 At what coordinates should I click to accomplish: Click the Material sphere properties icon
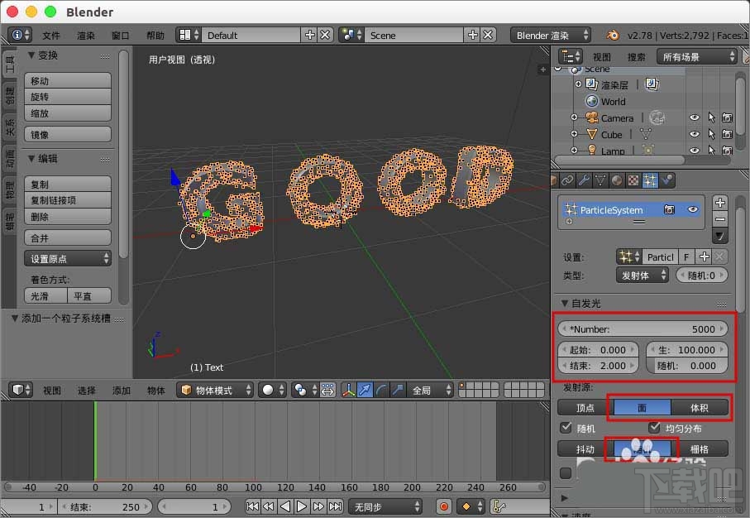tap(615, 180)
